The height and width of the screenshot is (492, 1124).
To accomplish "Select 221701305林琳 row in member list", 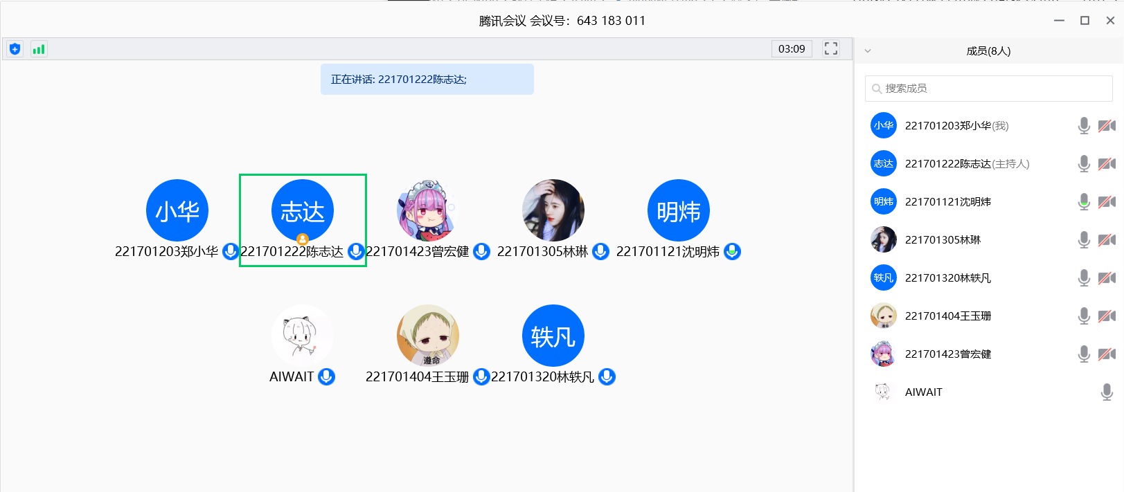I will point(989,239).
